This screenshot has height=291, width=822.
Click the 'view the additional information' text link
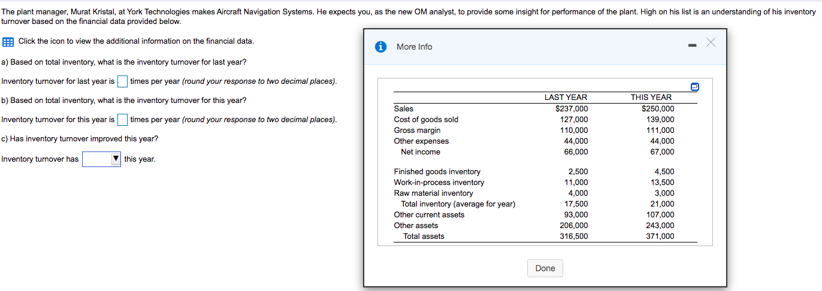(x=135, y=41)
